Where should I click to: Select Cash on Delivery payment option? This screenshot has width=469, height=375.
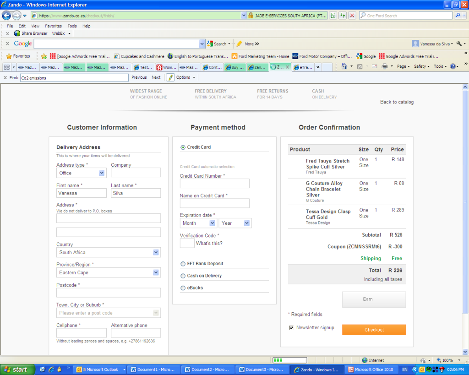click(183, 276)
